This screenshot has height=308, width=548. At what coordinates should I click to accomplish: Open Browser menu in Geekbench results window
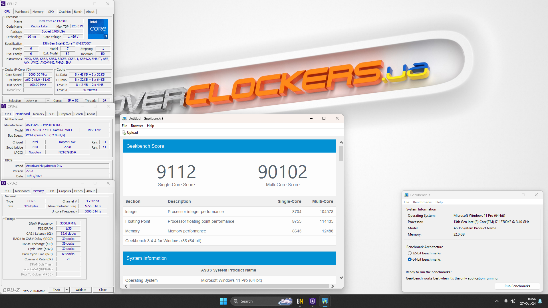tap(137, 126)
